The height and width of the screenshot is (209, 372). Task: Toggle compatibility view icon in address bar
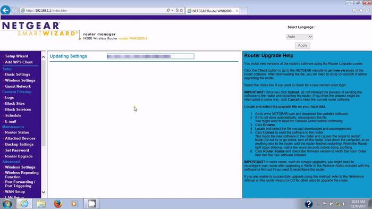[177, 11]
